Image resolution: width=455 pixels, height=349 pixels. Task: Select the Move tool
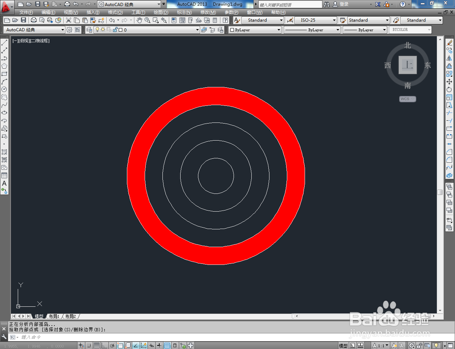tap(449, 82)
